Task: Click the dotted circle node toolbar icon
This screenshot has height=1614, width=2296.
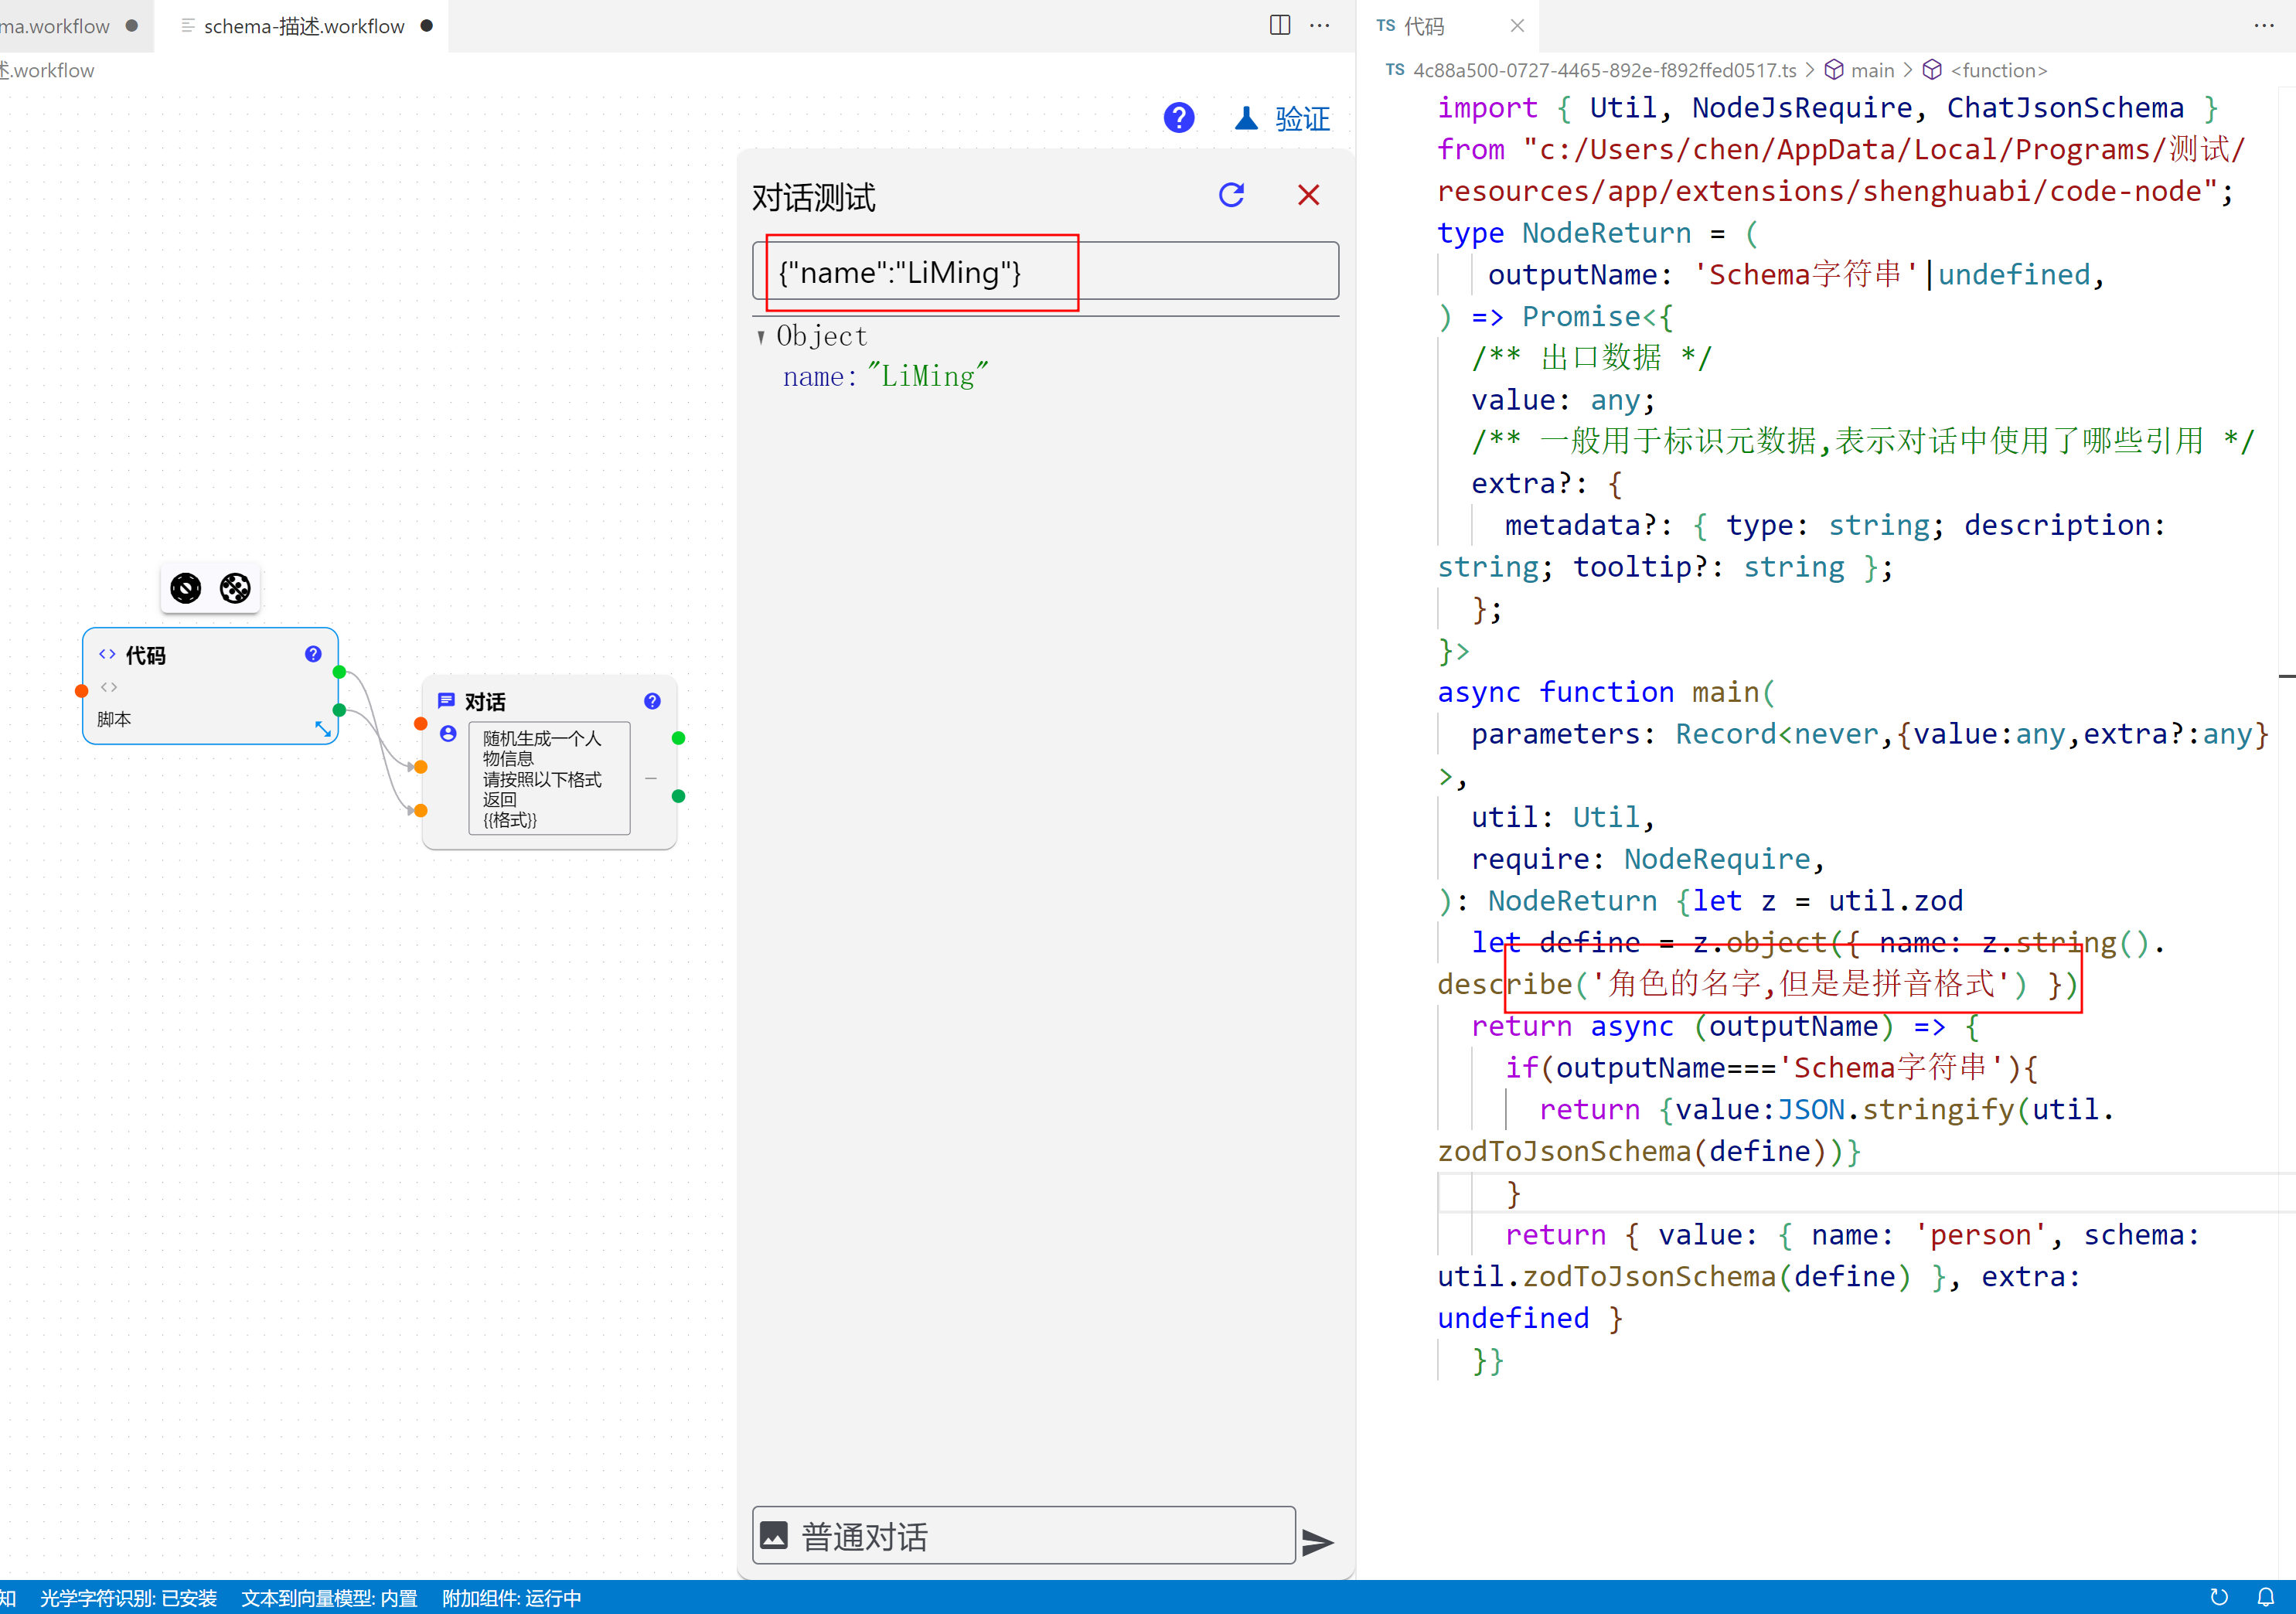Action: tap(235, 588)
